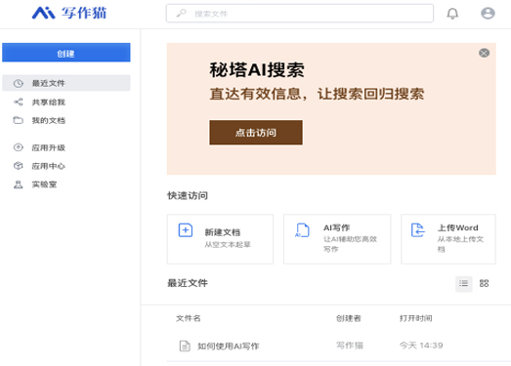The height and width of the screenshot is (366, 511).
Task: Close the 秘塔AI搜索 banner
Action: pos(484,53)
